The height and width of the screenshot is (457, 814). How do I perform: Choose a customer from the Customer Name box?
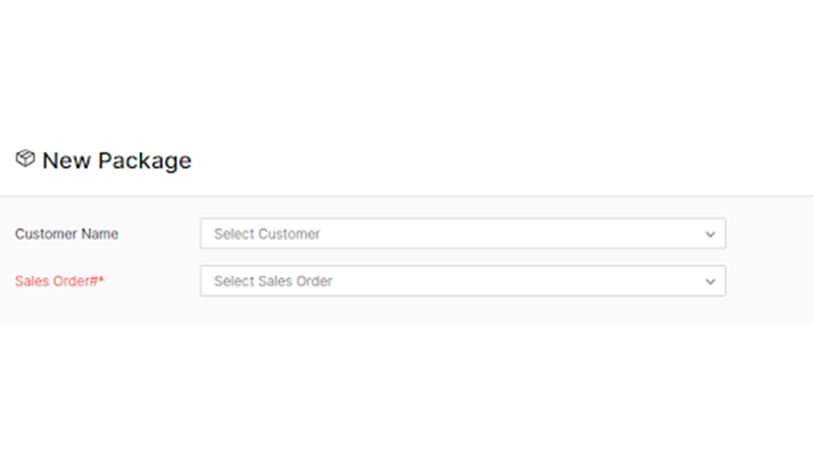click(462, 234)
